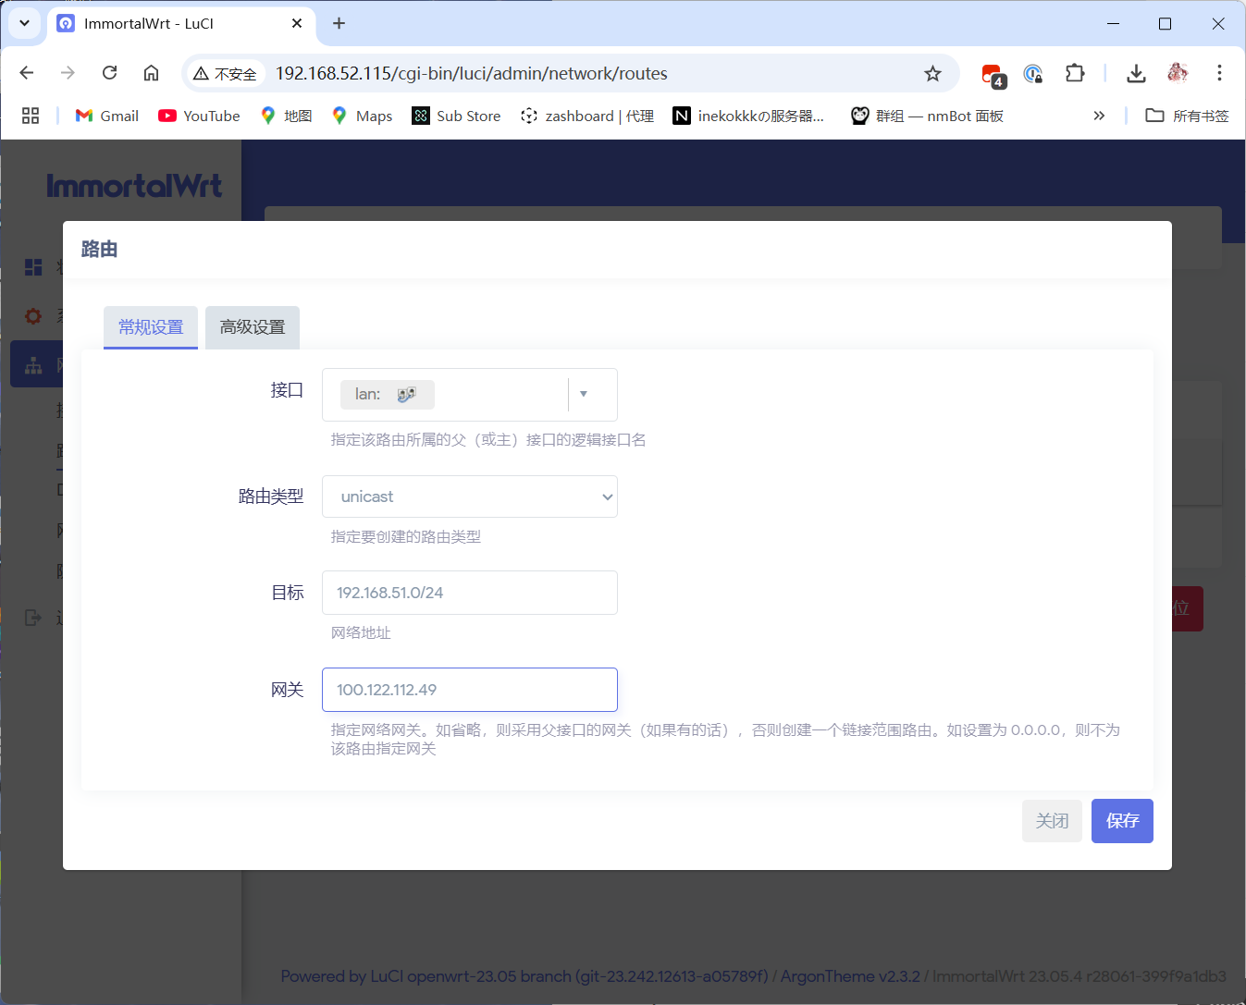Bookmark this page with the star icon
Screen dimensions: 1246x1005
point(933,72)
